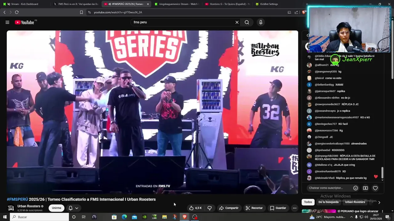Go back in the browser

4,12
